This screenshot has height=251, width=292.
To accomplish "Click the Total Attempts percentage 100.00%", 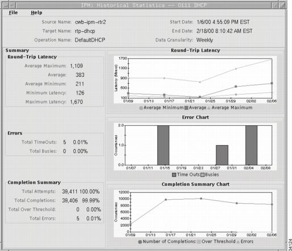I will 89,191.
